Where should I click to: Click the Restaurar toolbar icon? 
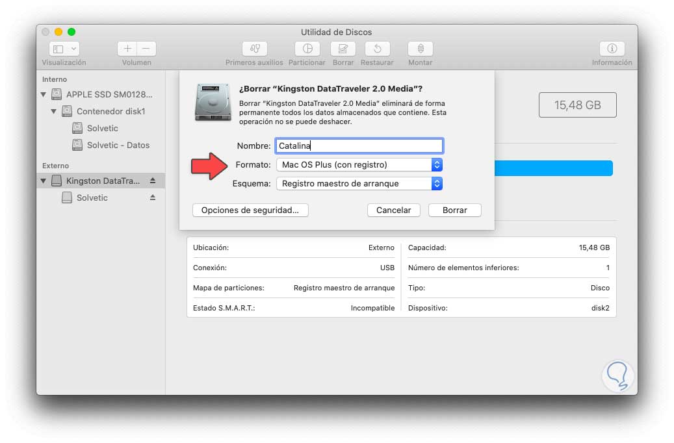378,49
